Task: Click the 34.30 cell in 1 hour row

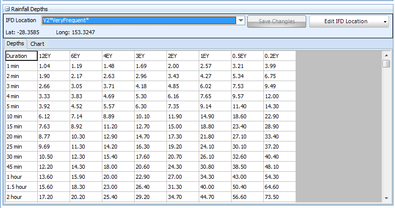Action: (x=215, y=178)
